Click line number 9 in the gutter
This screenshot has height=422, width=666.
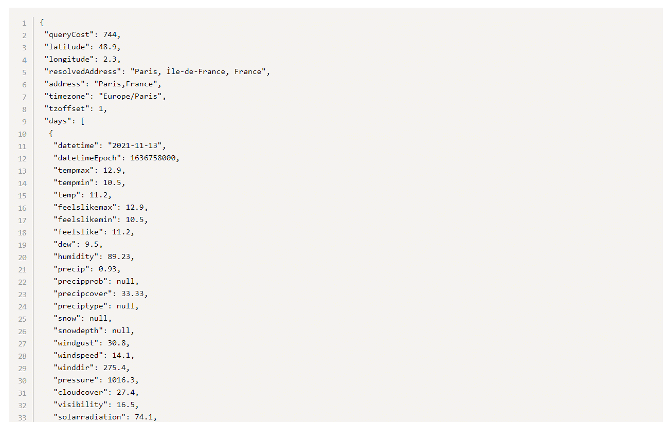(x=24, y=122)
